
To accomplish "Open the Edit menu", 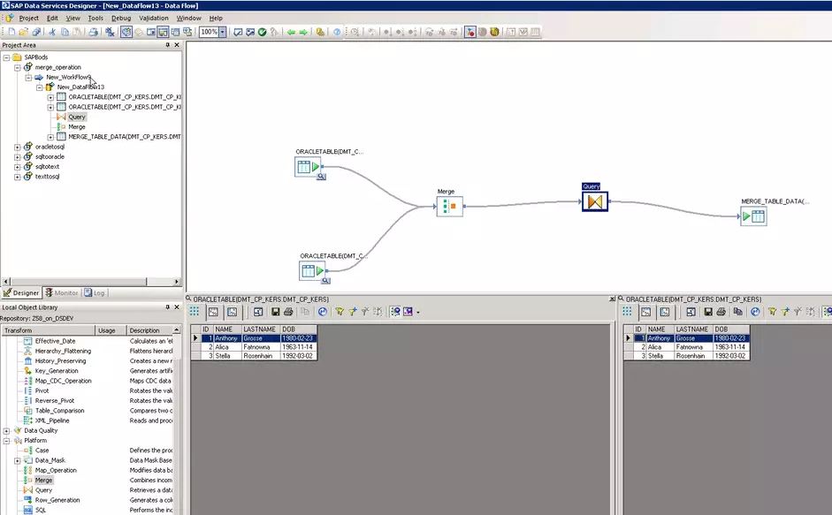I will click(x=52, y=18).
